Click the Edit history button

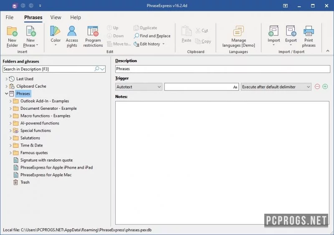147,44
